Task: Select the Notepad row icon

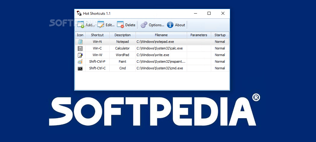Action: coord(80,42)
